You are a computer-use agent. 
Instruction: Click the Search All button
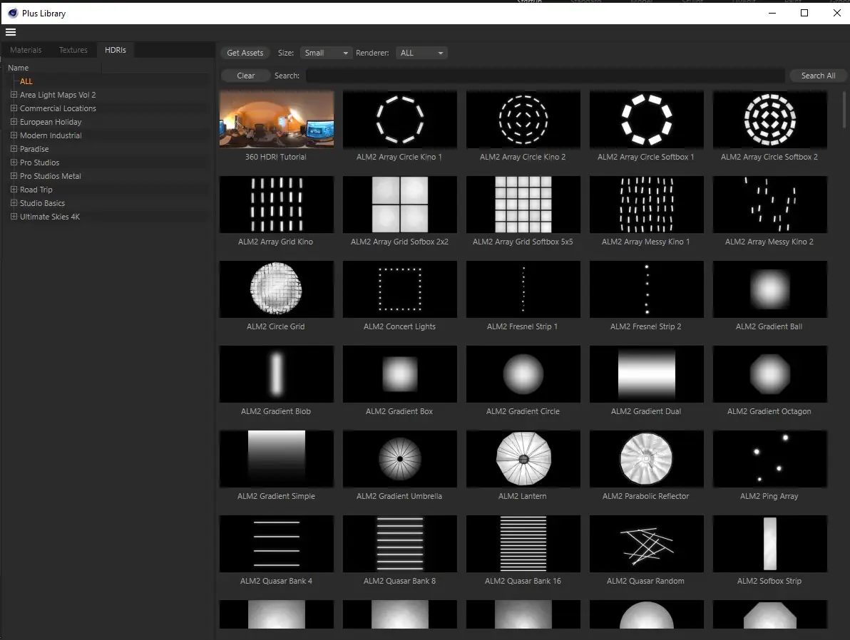pos(818,76)
